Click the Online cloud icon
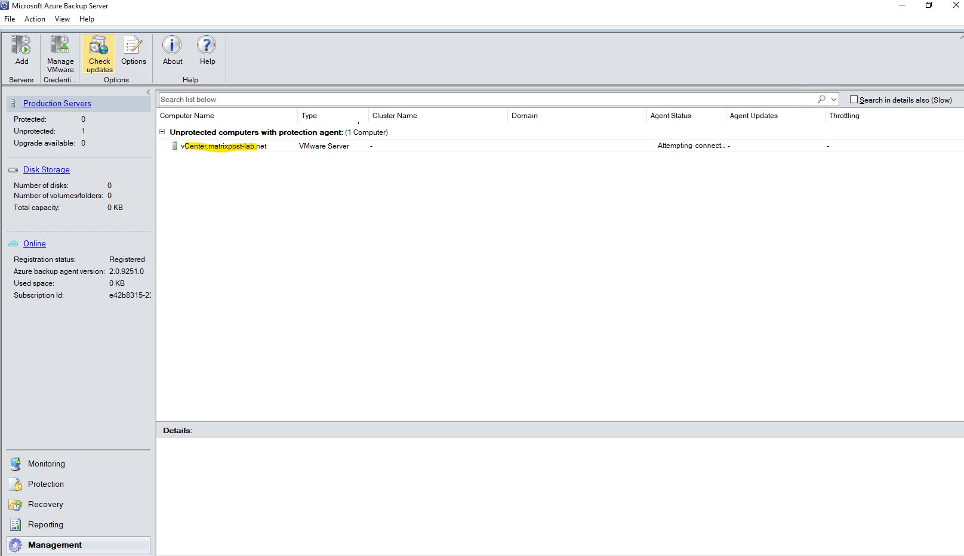 [13, 243]
